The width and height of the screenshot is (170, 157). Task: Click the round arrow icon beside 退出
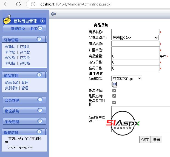[x=40, y=29]
